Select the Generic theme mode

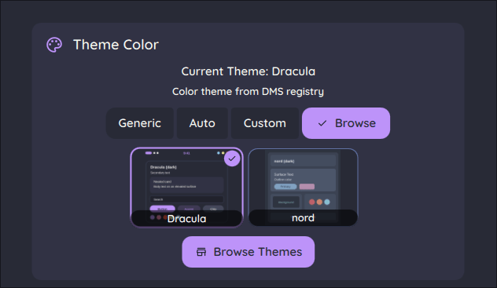(140, 123)
